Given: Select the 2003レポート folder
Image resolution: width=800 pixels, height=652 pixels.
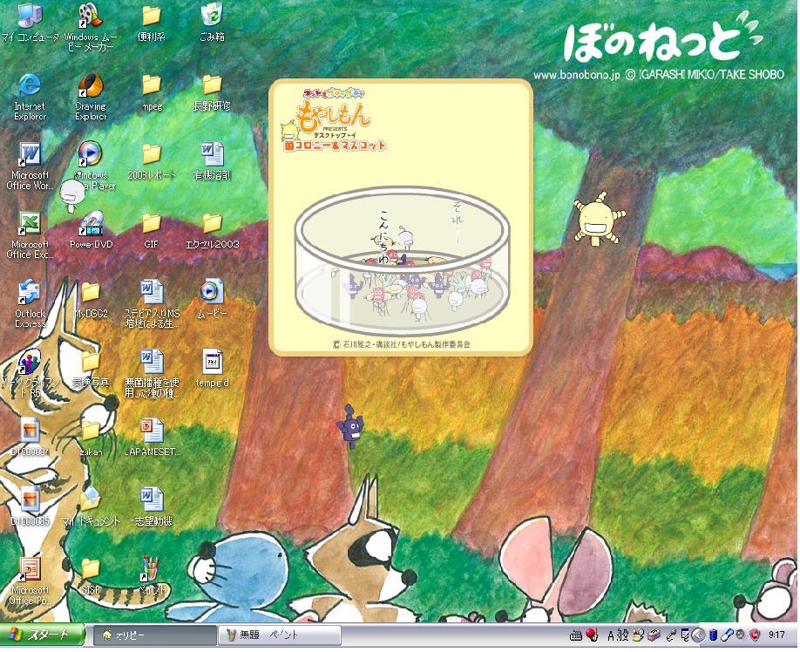Looking at the screenshot, I should [x=151, y=162].
